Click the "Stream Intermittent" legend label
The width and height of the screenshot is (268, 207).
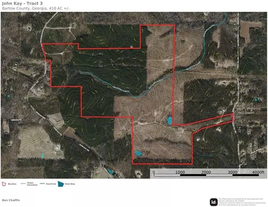click(32, 184)
